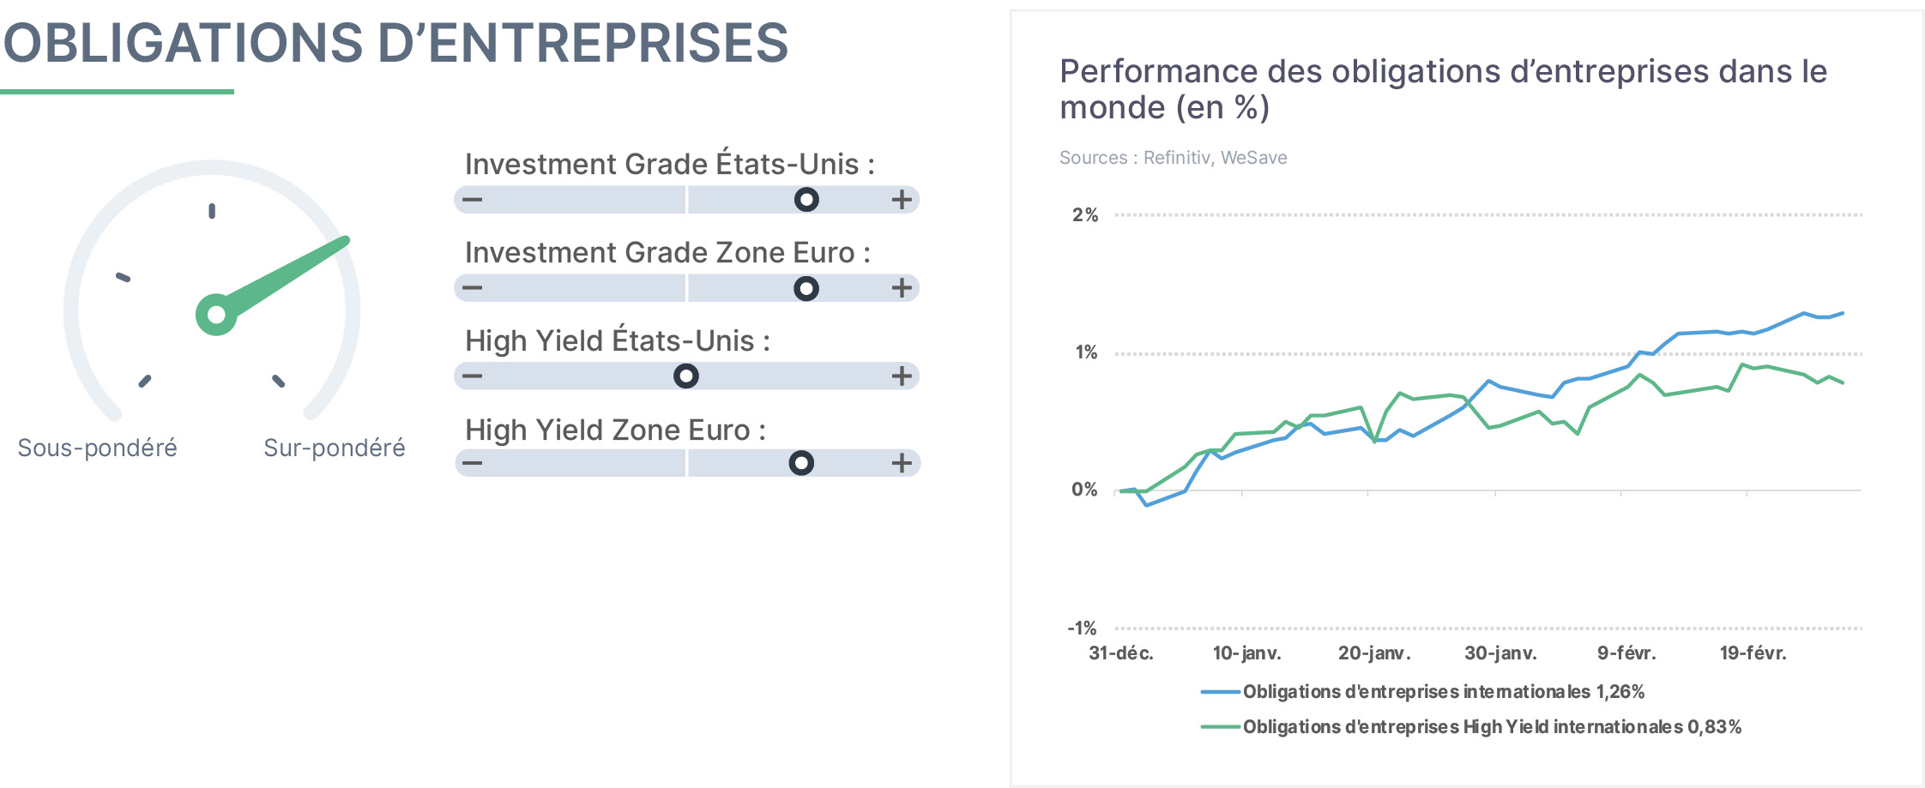Viewport: 1925px width, 788px height.
Task: Click plus icon for High Yield Zone Euro
Action: (902, 463)
